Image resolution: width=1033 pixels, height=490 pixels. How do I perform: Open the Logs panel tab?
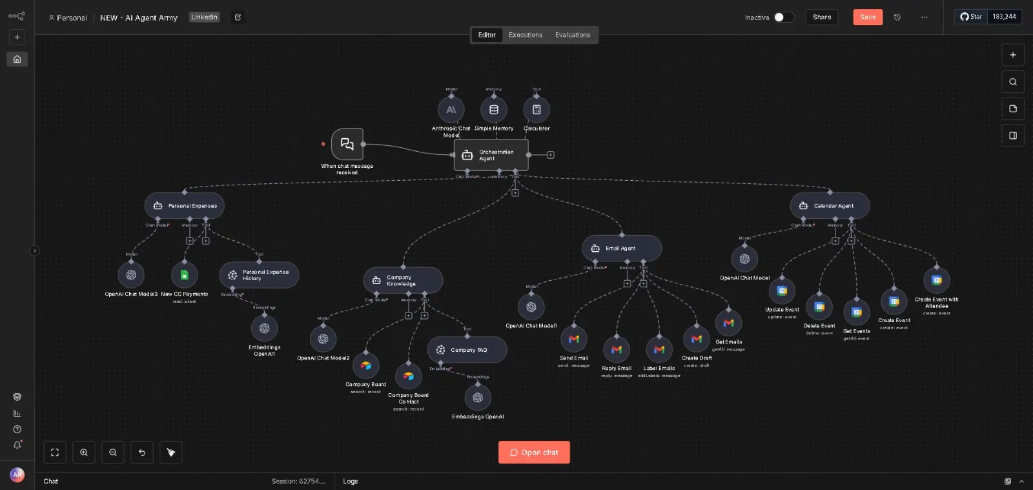pos(351,482)
